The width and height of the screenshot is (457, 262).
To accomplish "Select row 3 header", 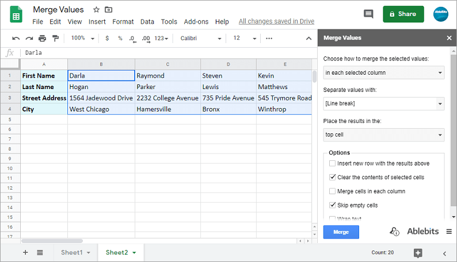I will point(10,98).
